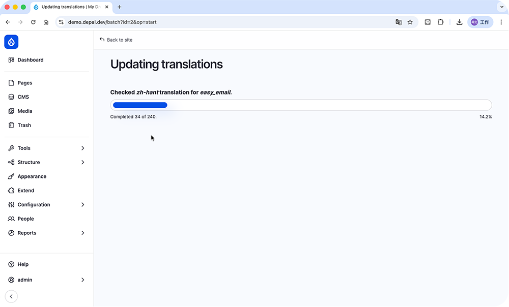509x307 pixels.
Task: Expand the Tools submenu chevron
Action: coord(83,148)
